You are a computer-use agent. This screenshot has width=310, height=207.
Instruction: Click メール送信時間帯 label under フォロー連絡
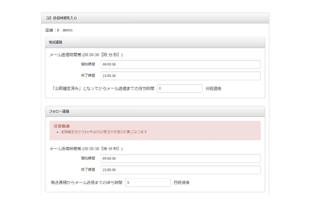tap(86, 149)
